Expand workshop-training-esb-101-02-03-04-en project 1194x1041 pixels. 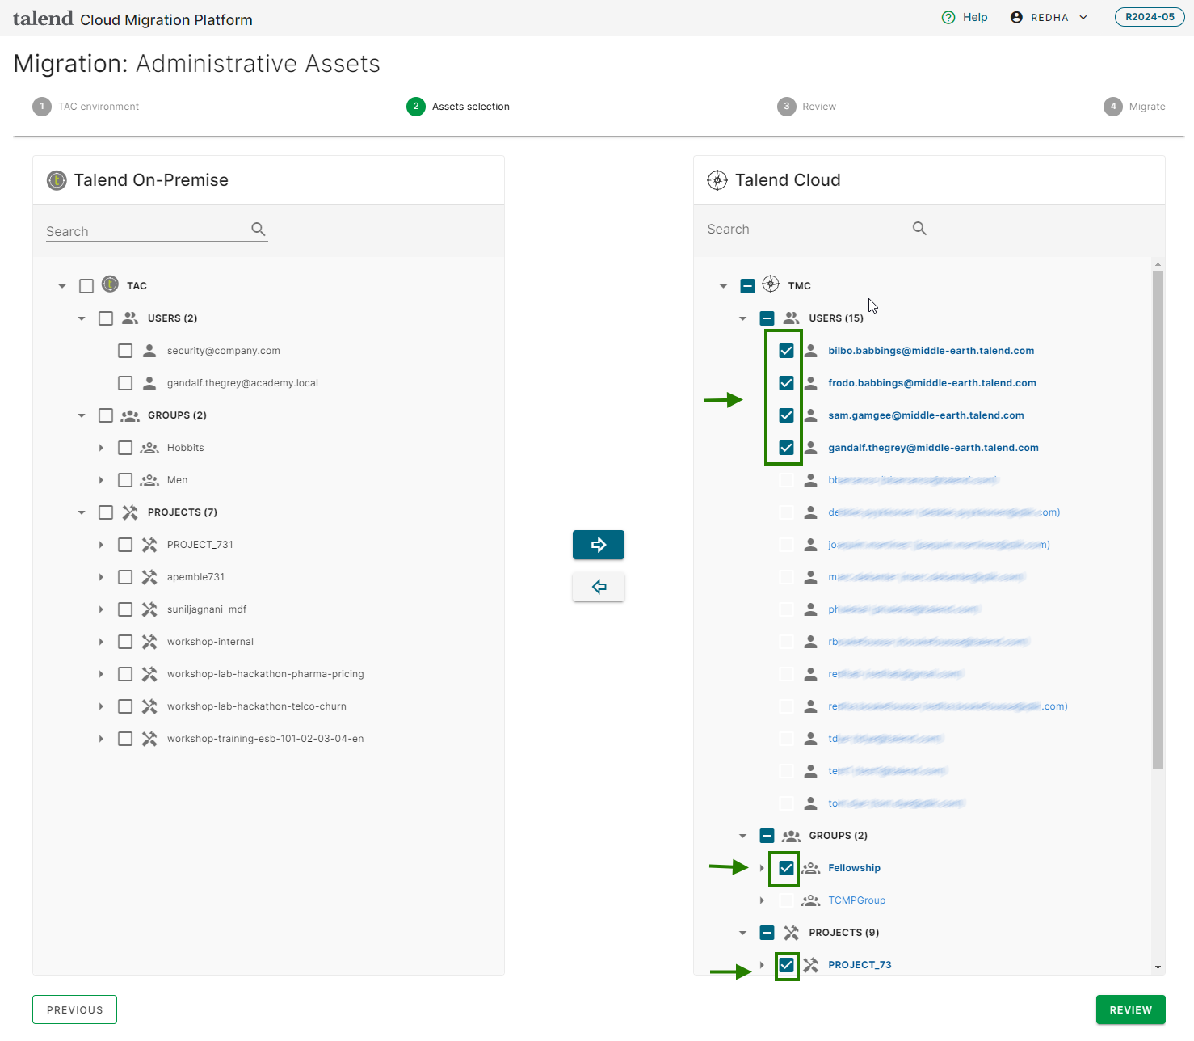pos(101,739)
